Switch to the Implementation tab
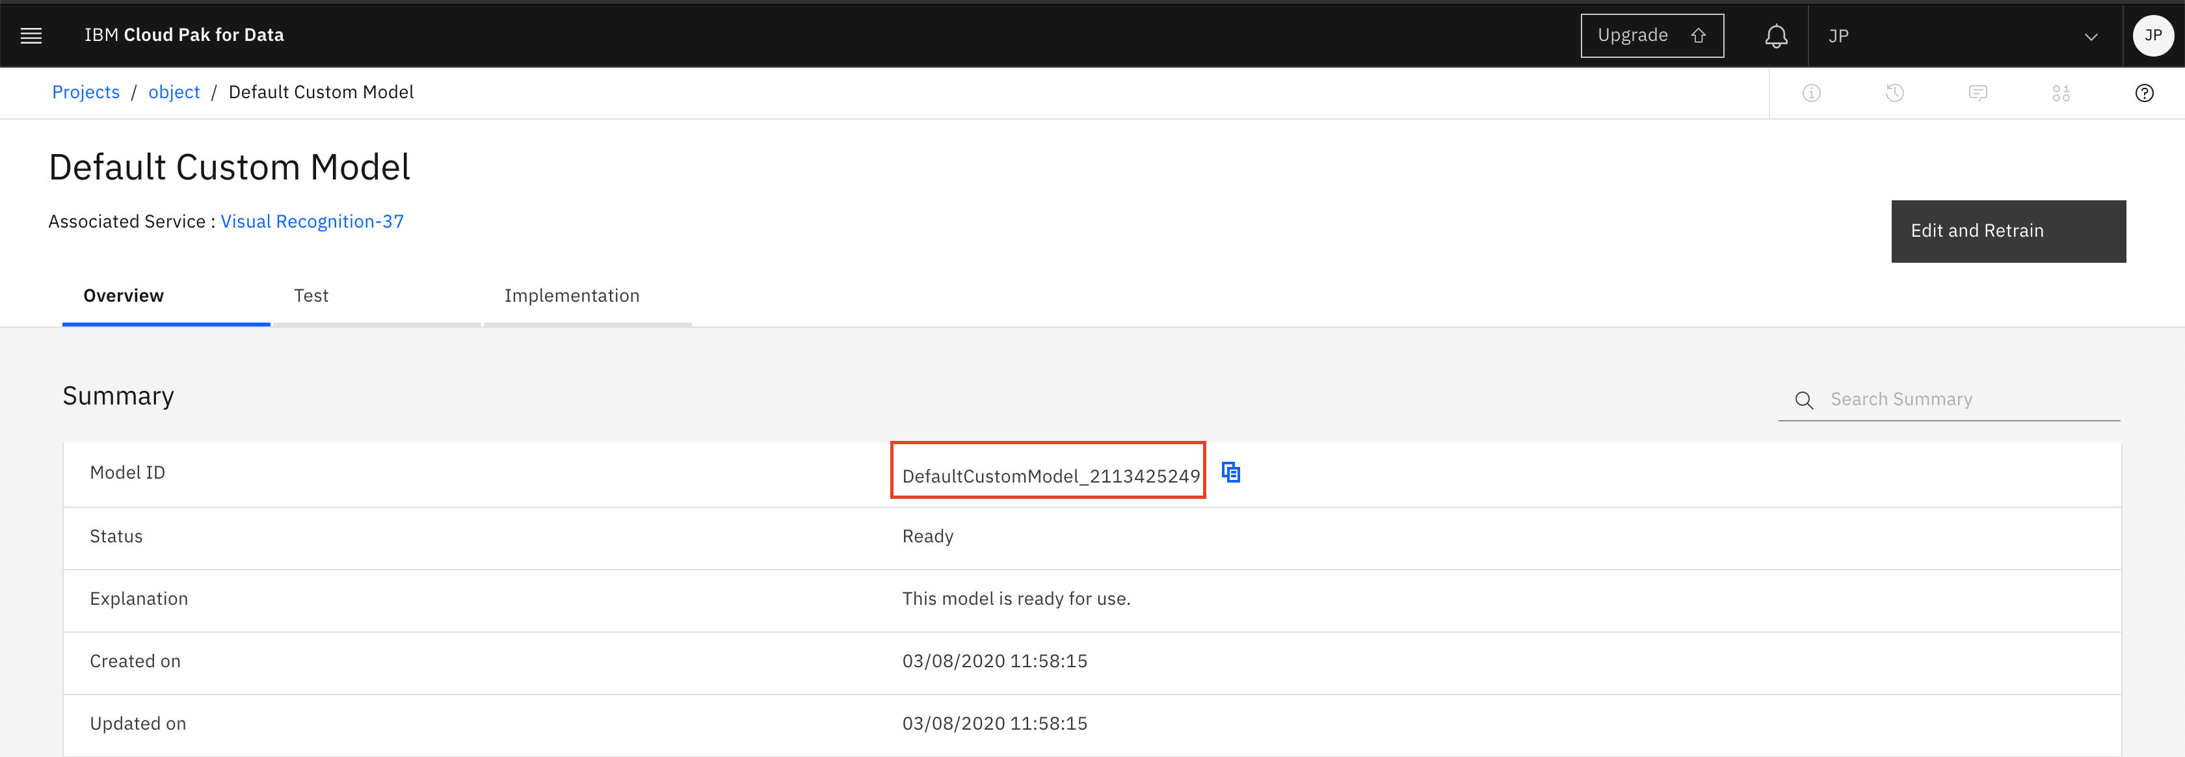 click(x=572, y=296)
